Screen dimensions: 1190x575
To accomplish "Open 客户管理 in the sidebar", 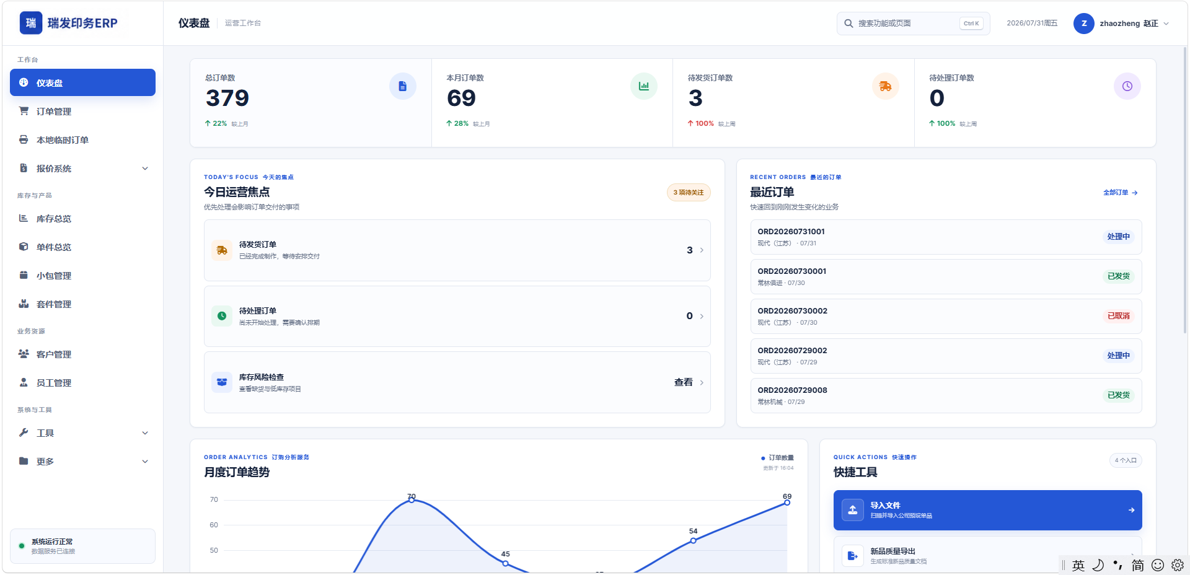I will [82, 354].
